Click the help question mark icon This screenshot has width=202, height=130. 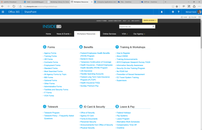pos(179,12)
